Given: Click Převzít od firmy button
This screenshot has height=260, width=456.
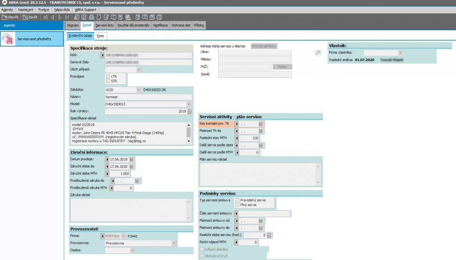Looking at the screenshot, I should pyautogui.click(x=264, y=46).
